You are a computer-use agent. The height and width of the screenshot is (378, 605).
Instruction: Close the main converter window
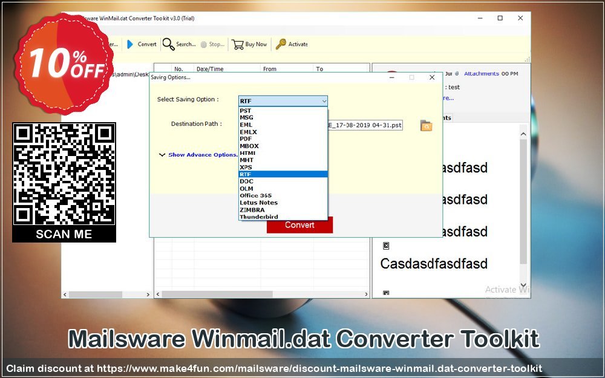(520, 18)
